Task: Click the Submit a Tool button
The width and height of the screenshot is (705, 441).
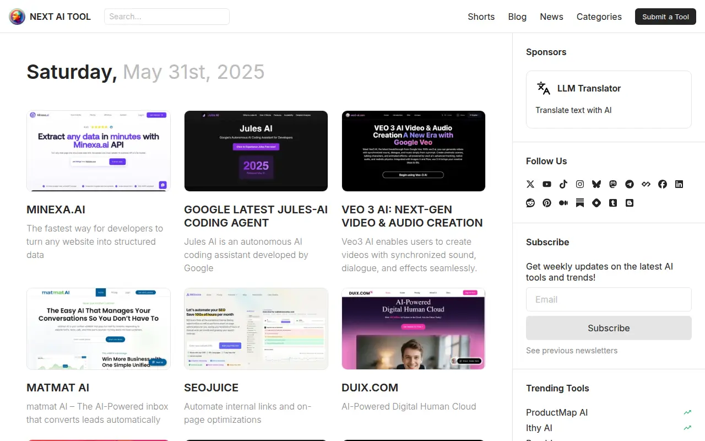Action: pyautogui.click(x=665, y=17)
